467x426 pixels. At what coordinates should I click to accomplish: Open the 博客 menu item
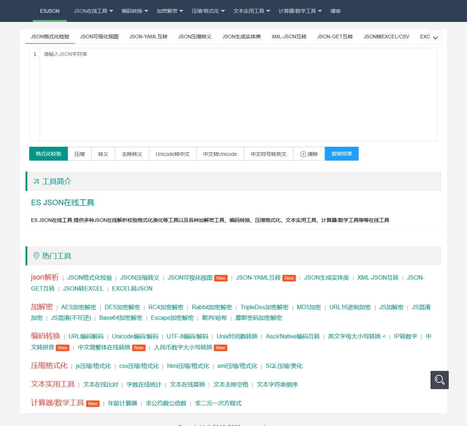click(335, 11)
